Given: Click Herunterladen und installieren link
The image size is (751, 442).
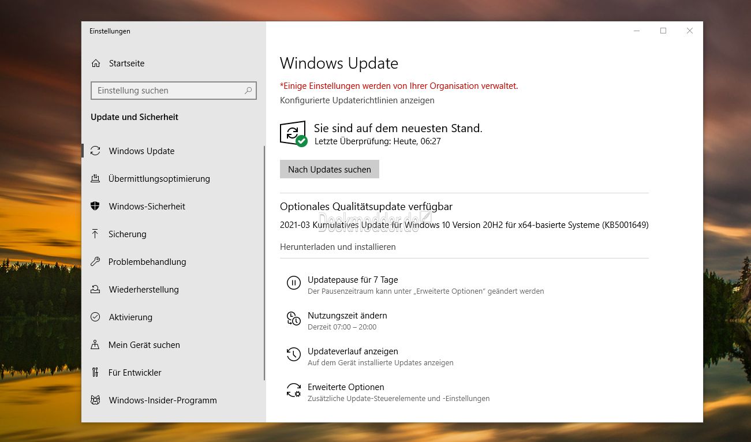Looking at the screenshot, I should coord(338,247).
